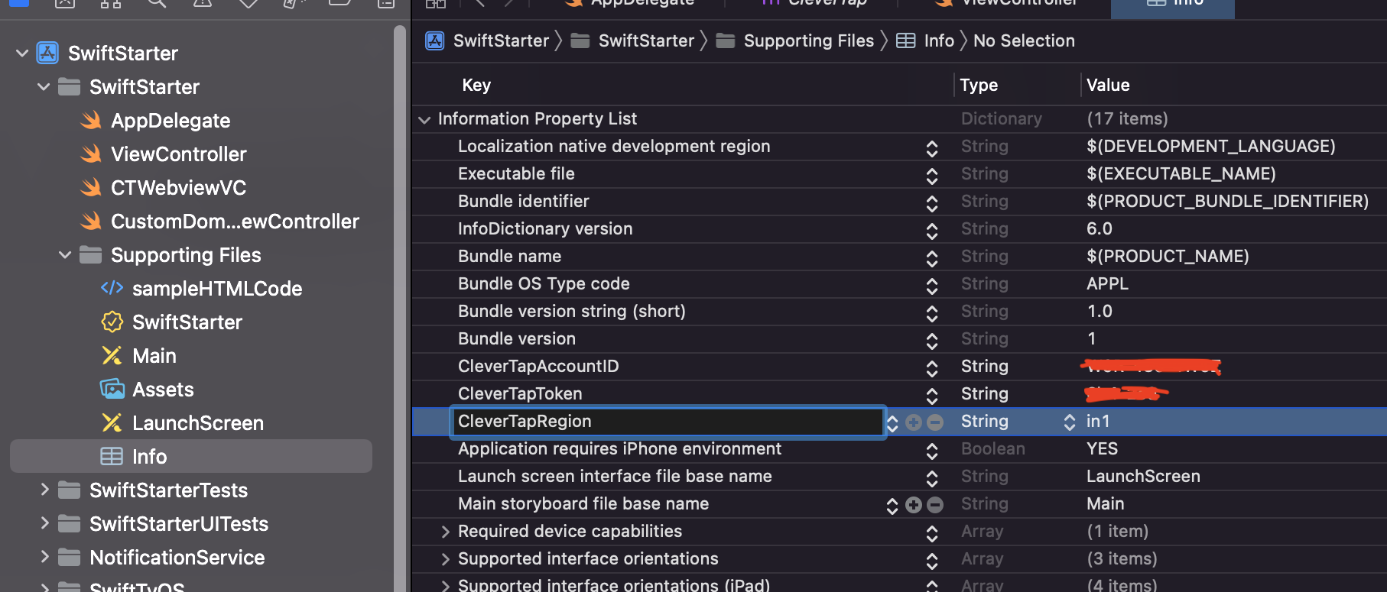This screenshot has height=592, width=1387.
Task: Click the $(PRODUCT_BUNDLE_IDENTIFIER) value
Action: coord(1227,201)
